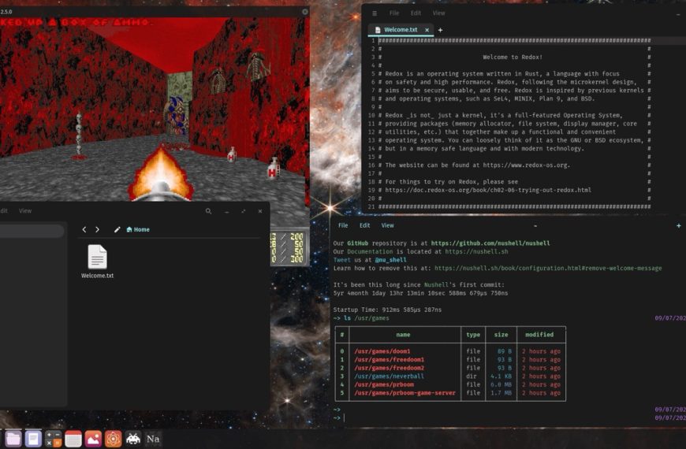This screenshot has width=686, height=449.
Task: Click the https://nushell.sh documentation link
Action: [x=476, y=251]
